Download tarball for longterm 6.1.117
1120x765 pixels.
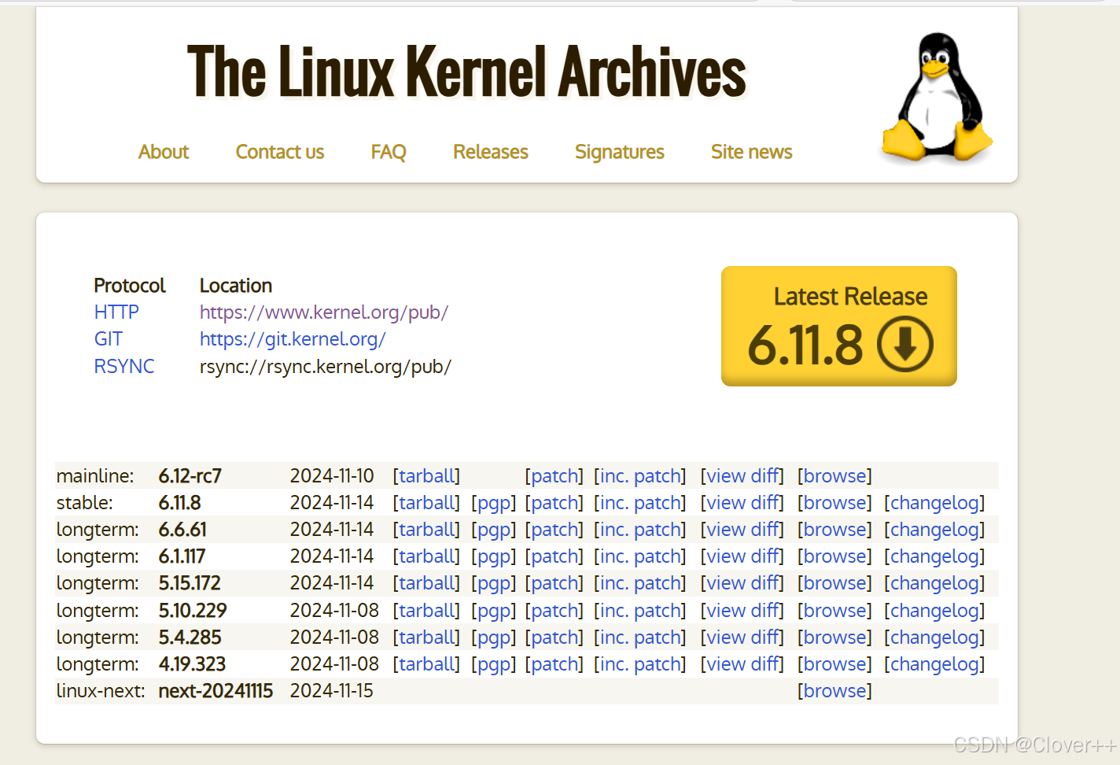(426, 556)
